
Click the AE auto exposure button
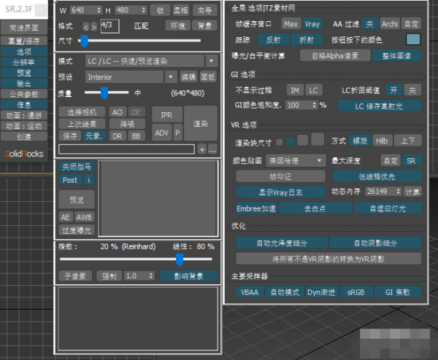pyautogui.click(x=66, y=217)
